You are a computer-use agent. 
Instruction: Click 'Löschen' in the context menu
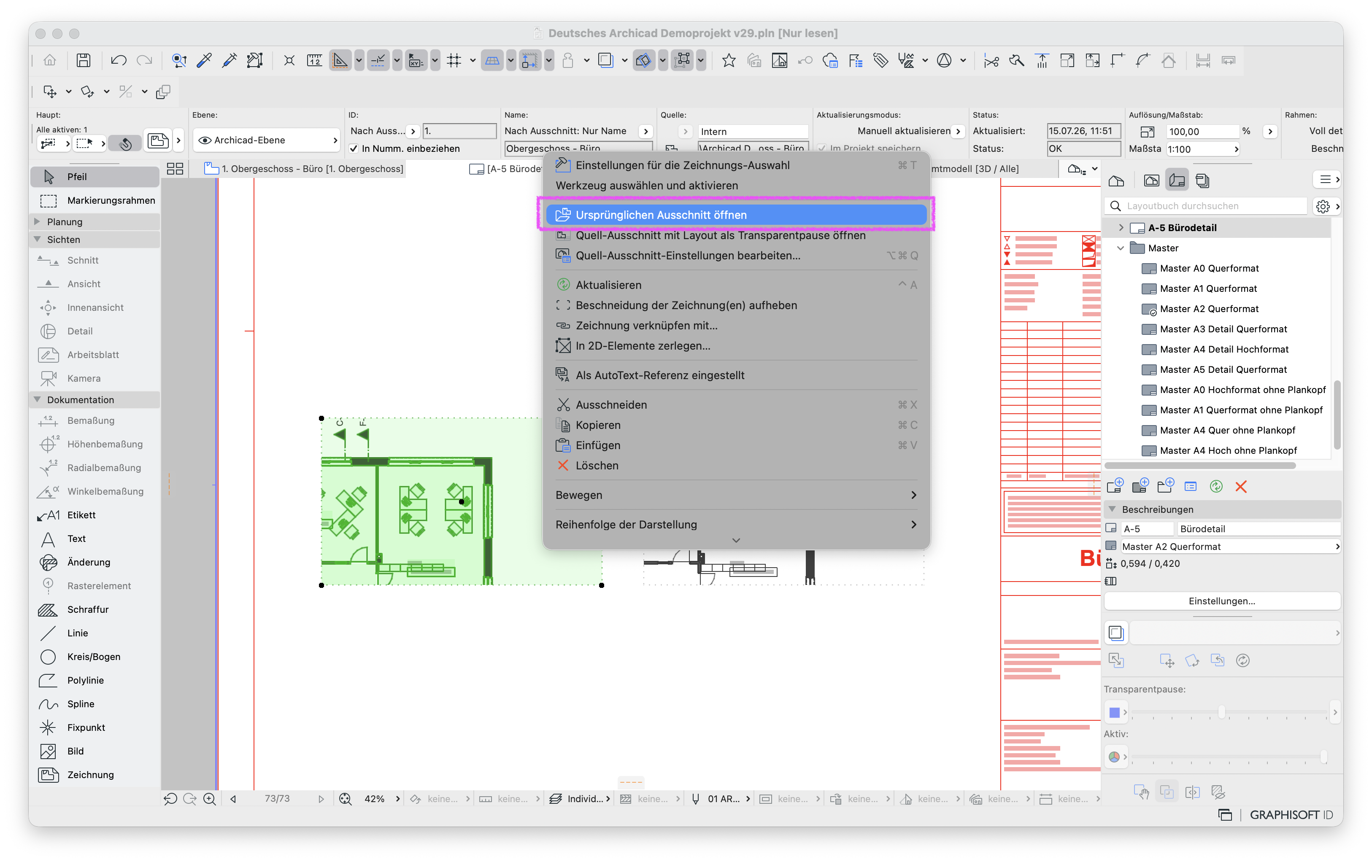pos(735,466)
